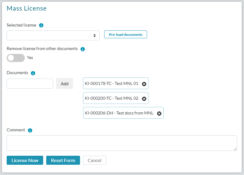Select the KI-000200-TC Test MNL 02 tag text
This screenshot has width=244, height=175.
[111, 98]
